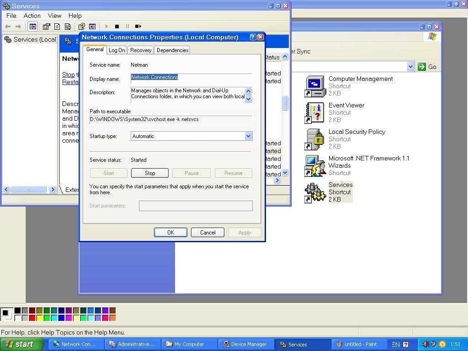
Task: Click the Stop Service square toolbar icon
Action: 117,27
